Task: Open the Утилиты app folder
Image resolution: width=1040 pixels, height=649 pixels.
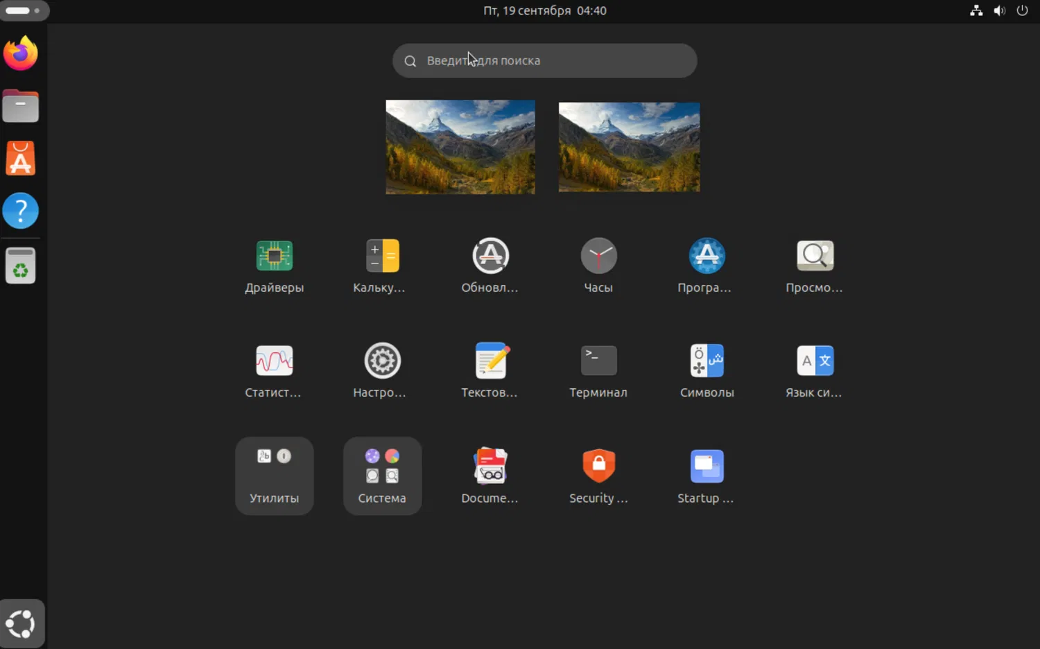Action: pyautogui.click(x=275, y=476)
